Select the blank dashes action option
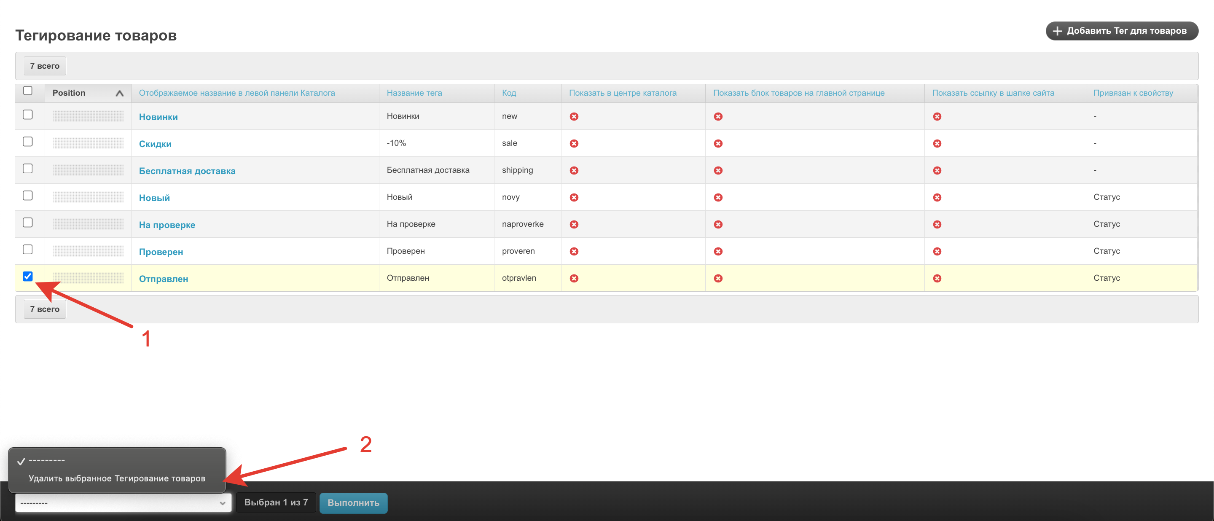The width and height of the screenshot is (1214, 521). tap(47, 460)
